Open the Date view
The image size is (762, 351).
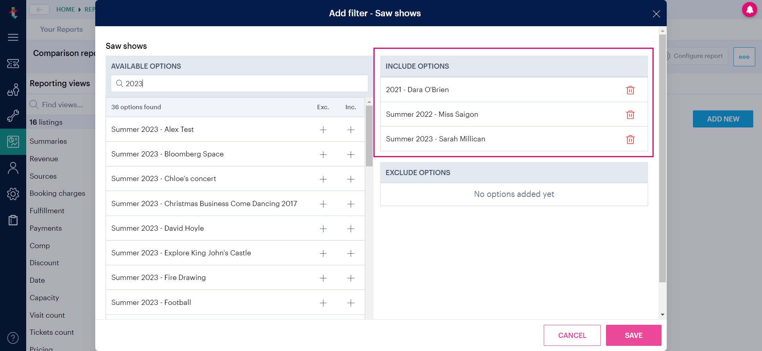[37, 280]
